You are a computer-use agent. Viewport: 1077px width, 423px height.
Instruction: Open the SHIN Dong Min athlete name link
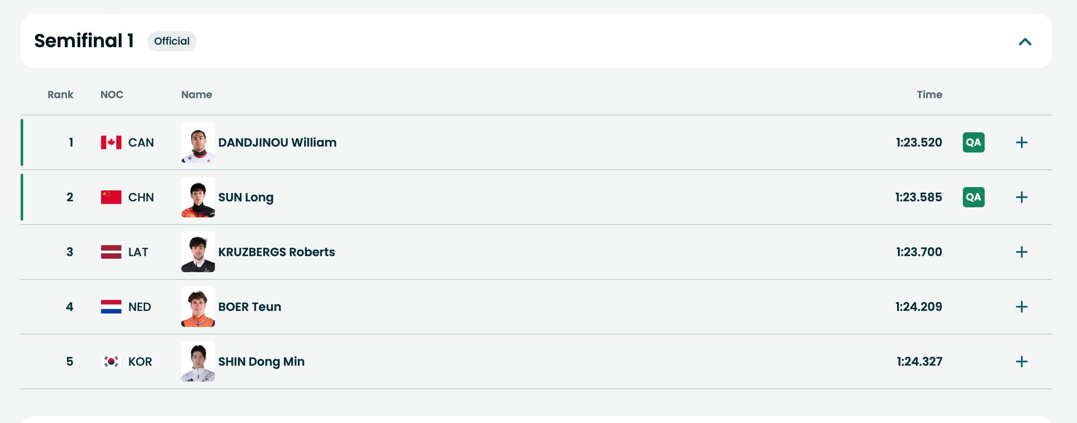[x=261, y=361]
